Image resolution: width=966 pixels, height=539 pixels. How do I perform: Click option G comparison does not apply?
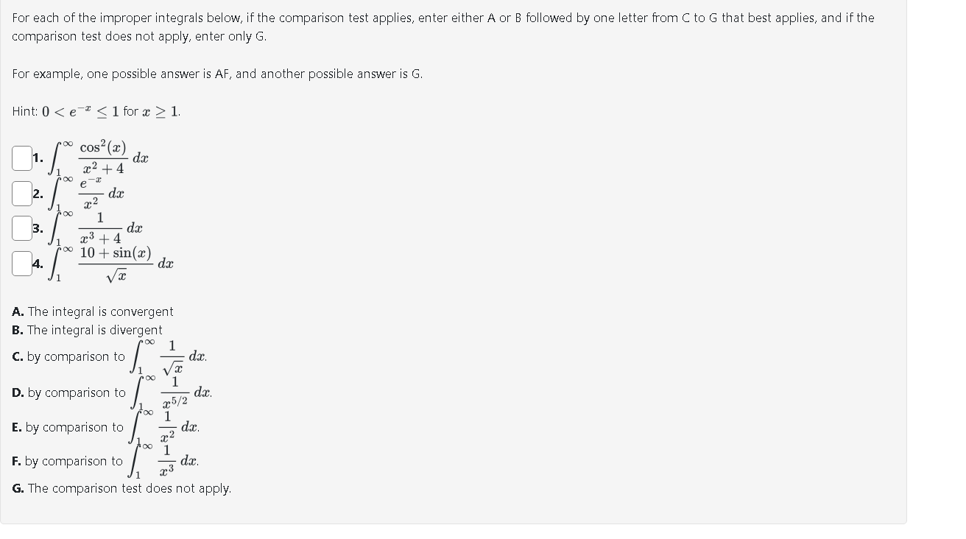tap(121, 488)
